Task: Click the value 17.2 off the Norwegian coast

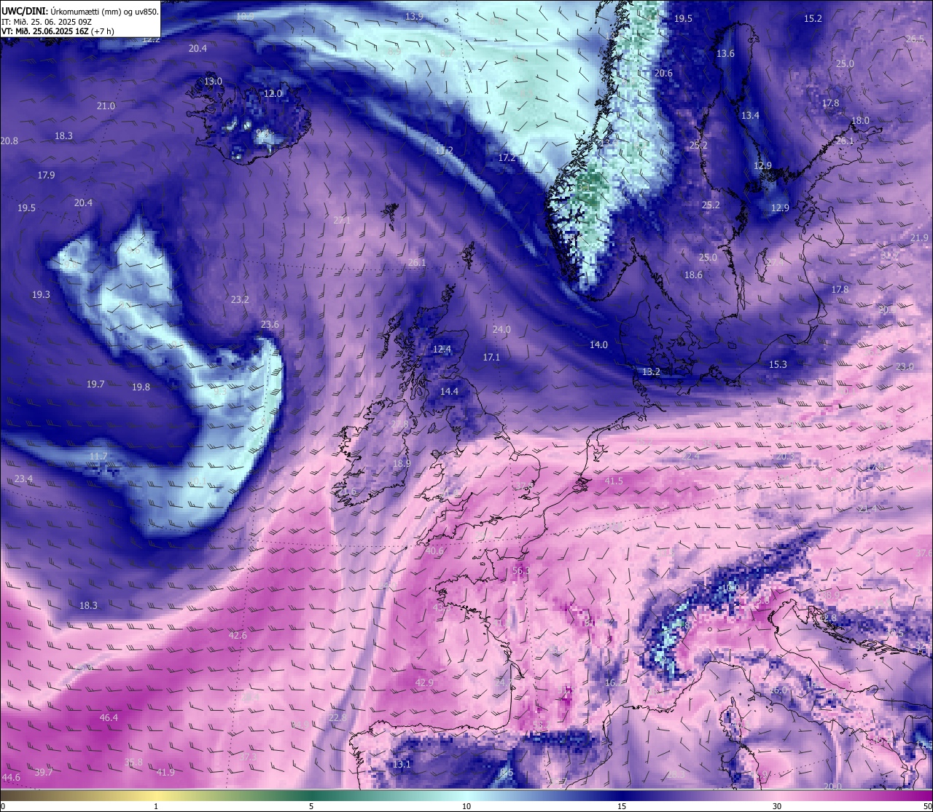Action: pyautogui.click(x=507, y=158)
